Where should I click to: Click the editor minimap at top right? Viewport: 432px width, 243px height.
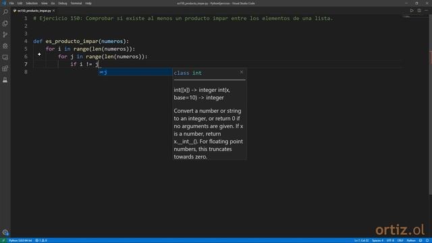pos(406,17)
